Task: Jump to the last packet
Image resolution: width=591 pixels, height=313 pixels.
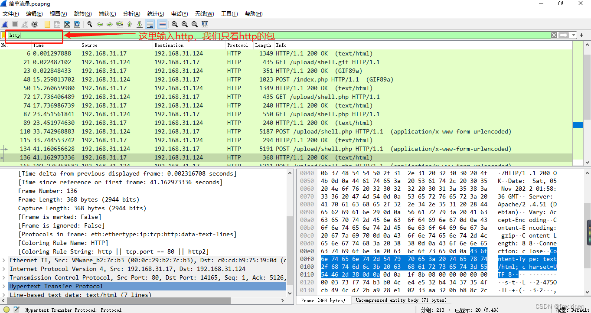Action: 140,24
